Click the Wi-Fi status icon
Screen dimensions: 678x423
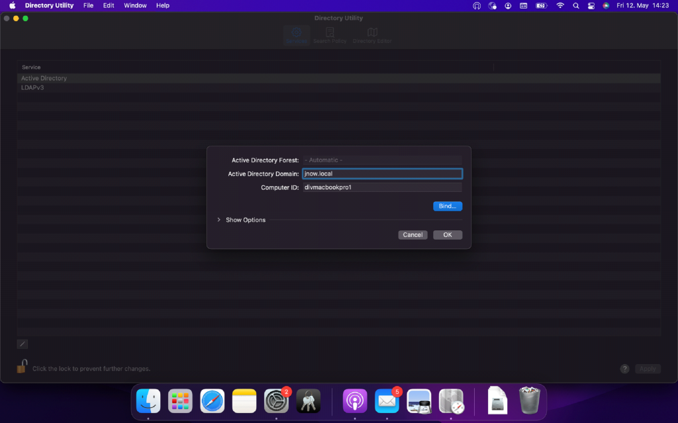[x=560, y=5]
